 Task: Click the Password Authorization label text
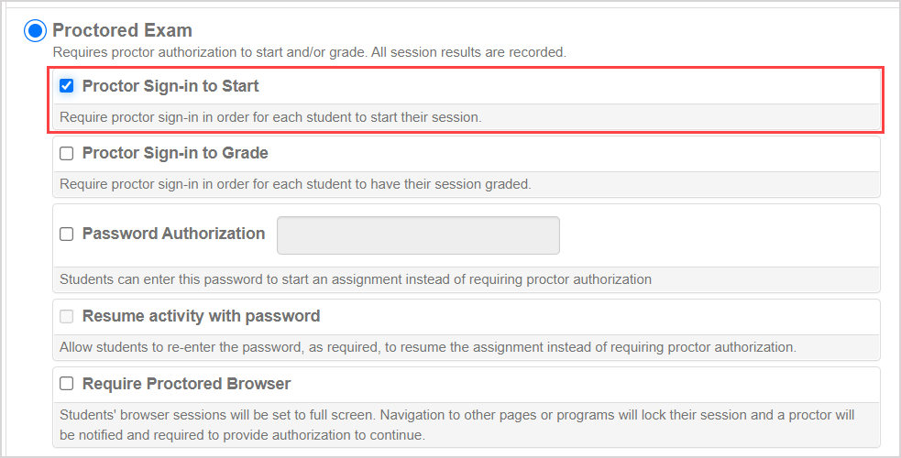coord(173,234)
